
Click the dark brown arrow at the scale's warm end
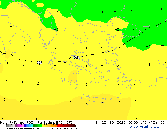point(76,126)
